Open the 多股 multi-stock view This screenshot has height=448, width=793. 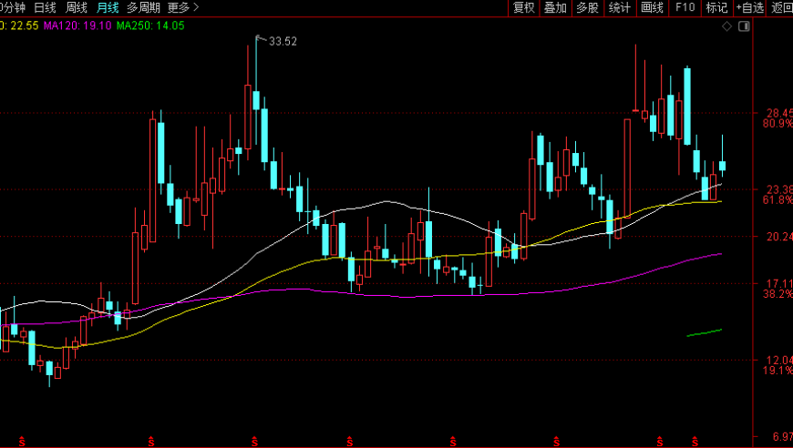tap(588, 7)
